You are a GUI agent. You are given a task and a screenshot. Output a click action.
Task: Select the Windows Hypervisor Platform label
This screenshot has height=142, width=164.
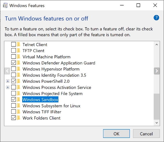coord(51,69)
